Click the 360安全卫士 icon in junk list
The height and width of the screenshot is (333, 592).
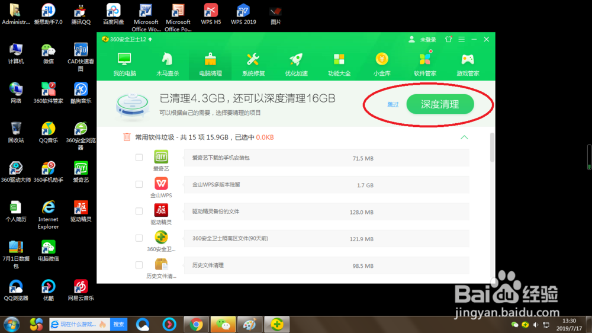point(161,237)
